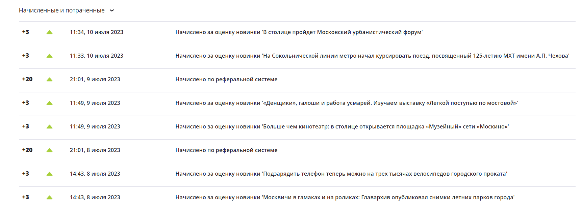Open the «Легкой поступью по мостовой» entry
The width and height of the screenshot is (581, 207).
click(x=347, y=103)
